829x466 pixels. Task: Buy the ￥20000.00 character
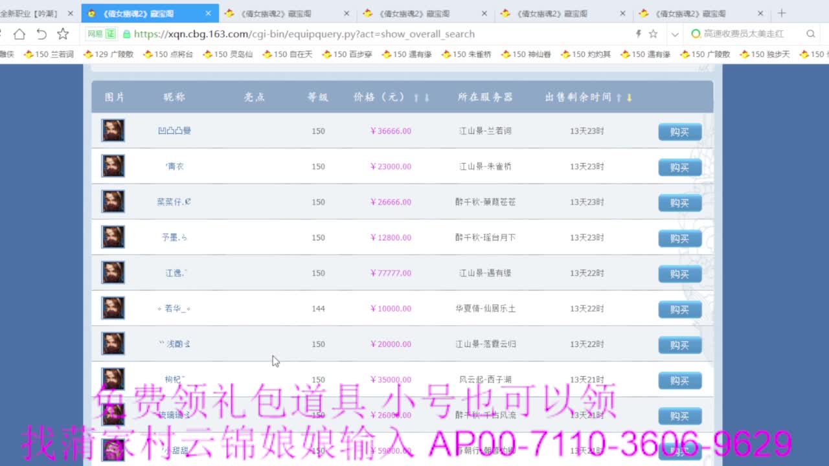[x=680, y=346]
